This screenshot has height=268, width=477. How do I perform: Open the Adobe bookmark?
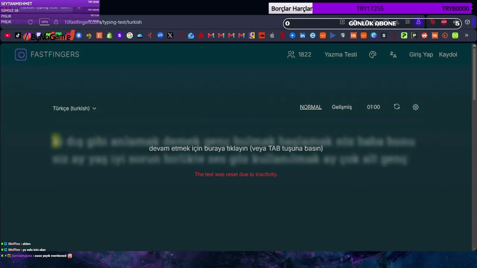[201, 36]
